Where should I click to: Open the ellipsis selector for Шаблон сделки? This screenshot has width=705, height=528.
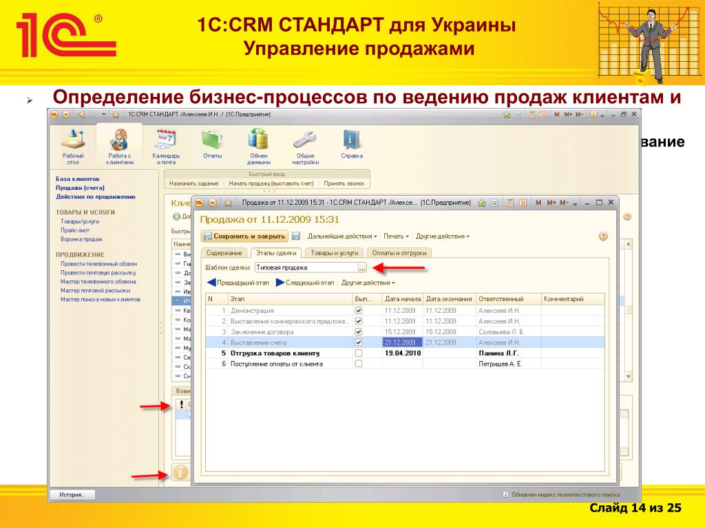click(362, 267)
